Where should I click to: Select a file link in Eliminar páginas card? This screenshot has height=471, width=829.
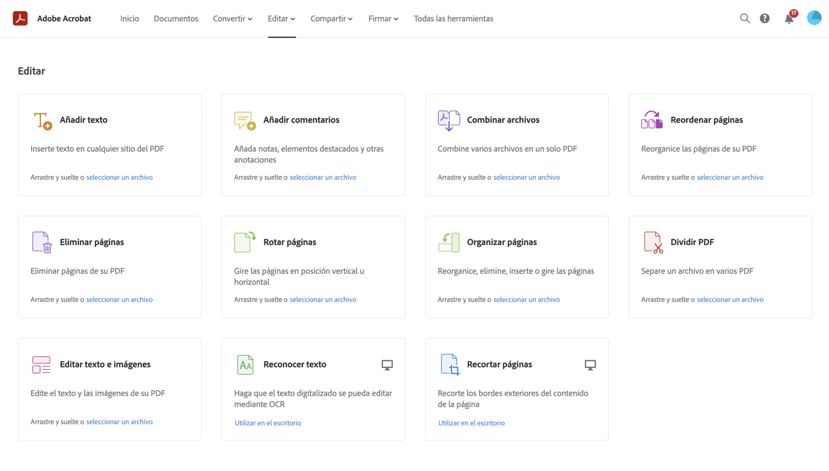point(119,300)
